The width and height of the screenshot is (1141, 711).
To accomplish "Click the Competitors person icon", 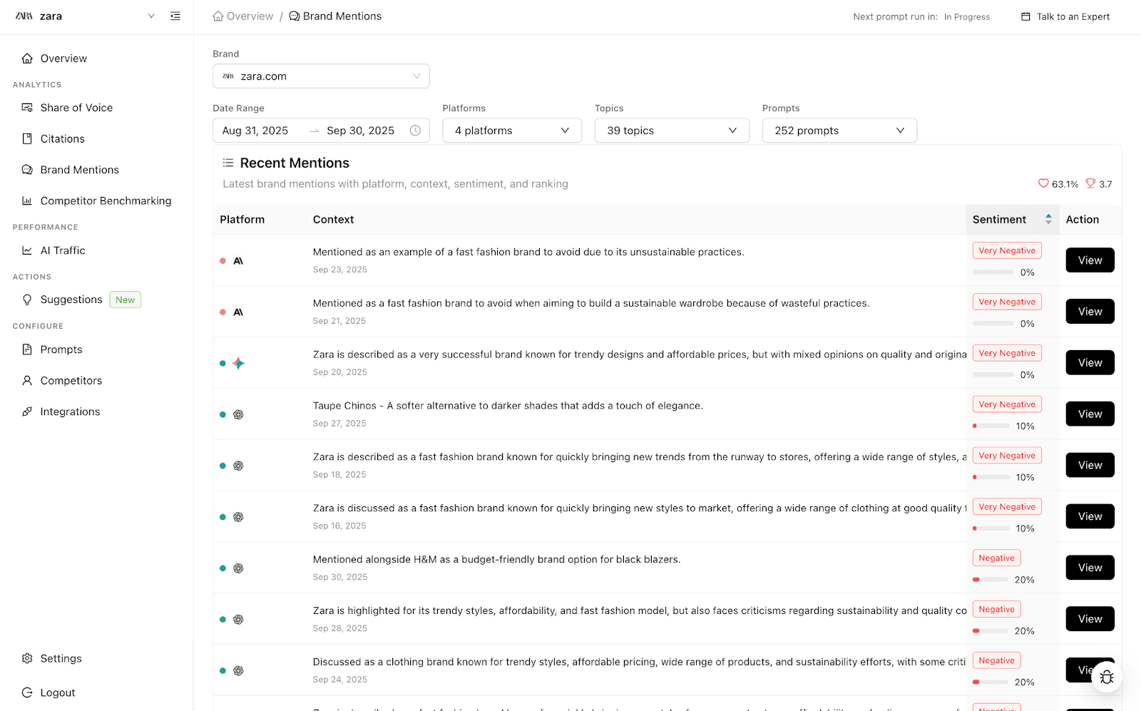I will (27, 381).
